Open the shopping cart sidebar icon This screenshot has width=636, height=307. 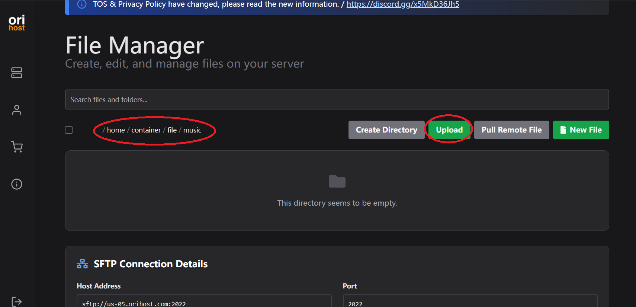[x=17, y=147]
